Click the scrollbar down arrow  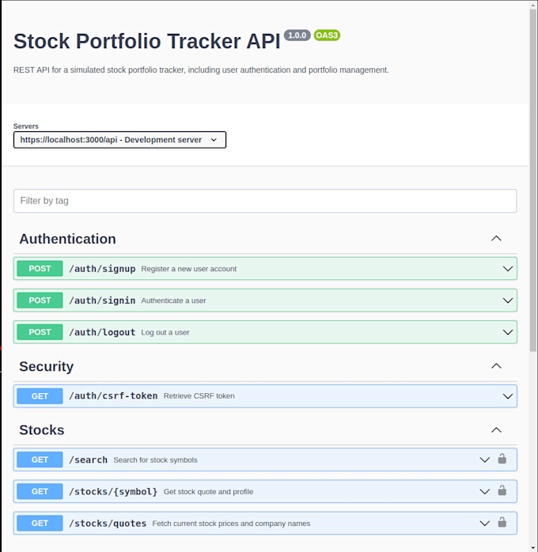coord(533,548)
